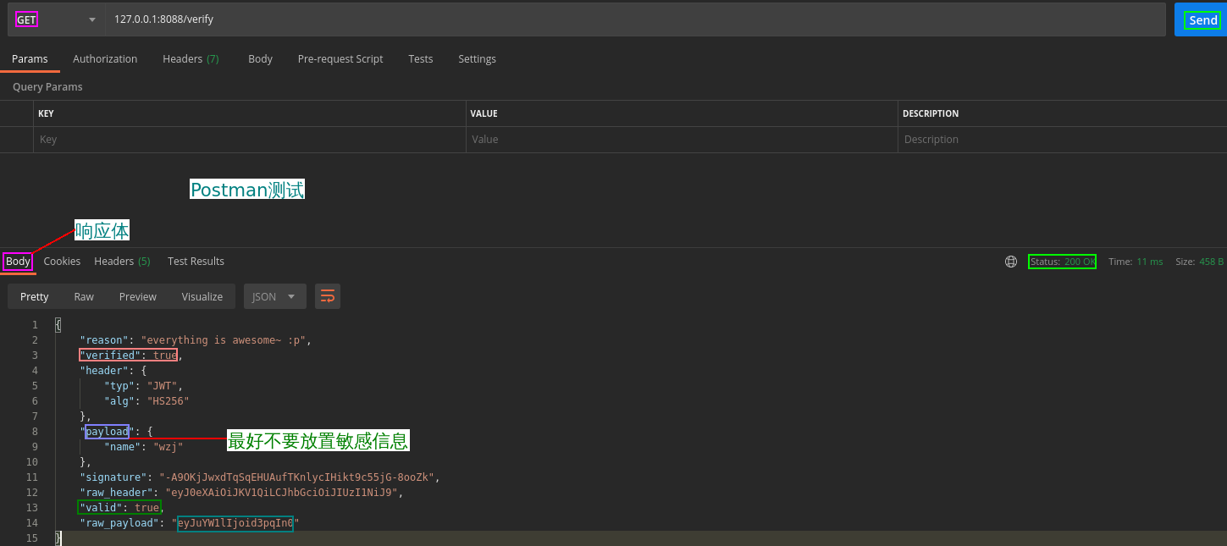Open the request Headers (7) tab
Image resolution: width=1227 pixels, height=546 pixels.
tap(191, 59)
